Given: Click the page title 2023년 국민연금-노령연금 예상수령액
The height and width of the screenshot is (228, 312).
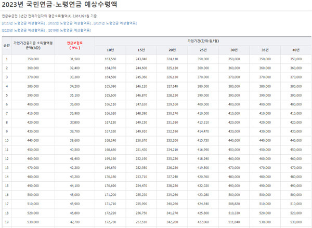Looking at the screenshot, I should point(59,4).
